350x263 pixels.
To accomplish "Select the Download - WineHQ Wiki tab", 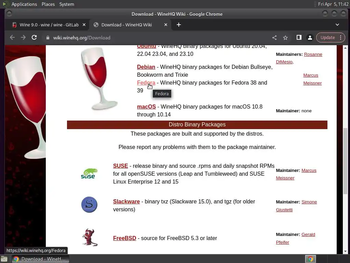I will point(130,25).
